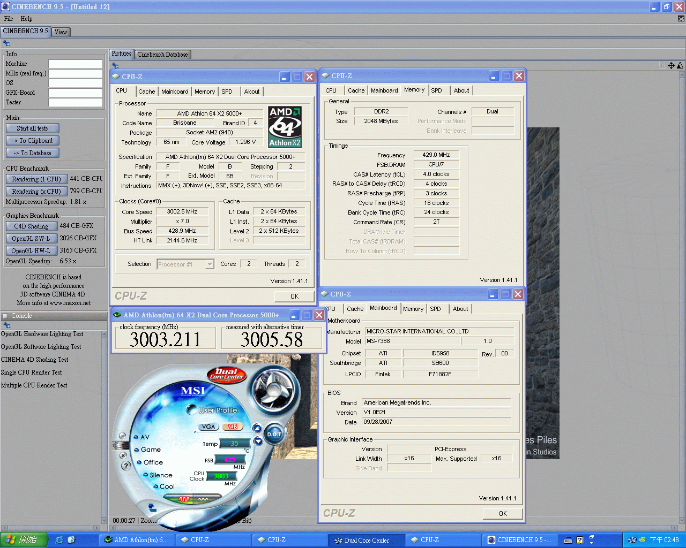Viewport: 686px width, 548px height.
Task: Open Mainboard tab in CPU tab window
Action: click(x=175, y=92)
